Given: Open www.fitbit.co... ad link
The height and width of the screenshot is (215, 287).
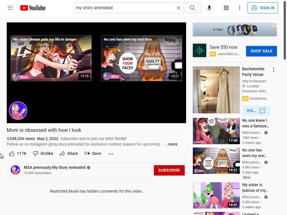Looking at the screenshot, I should pyautogui.click(x=229, y=54).
